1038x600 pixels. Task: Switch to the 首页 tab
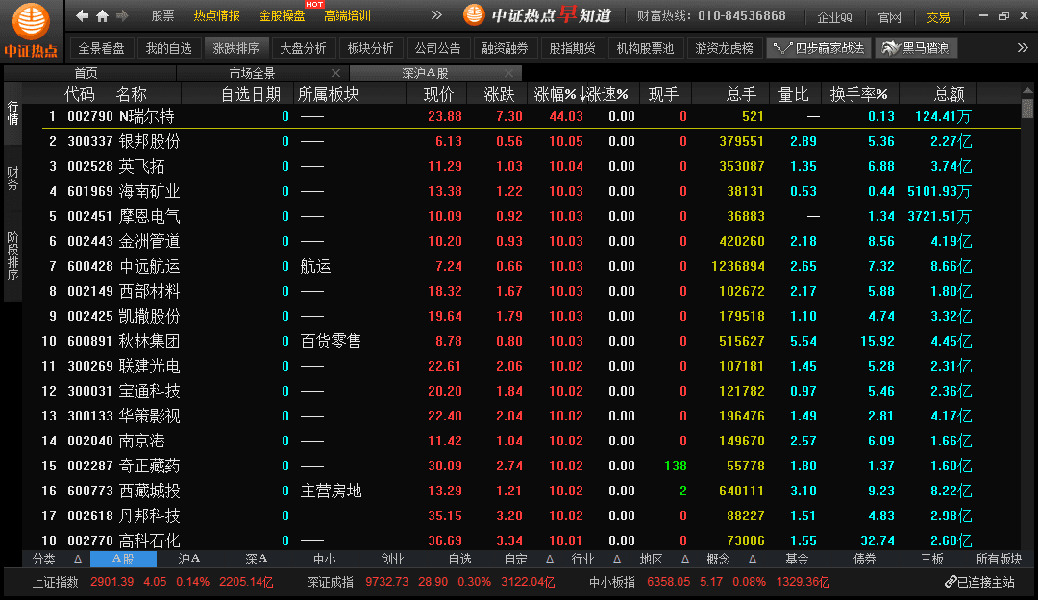[x=86, y=73]
